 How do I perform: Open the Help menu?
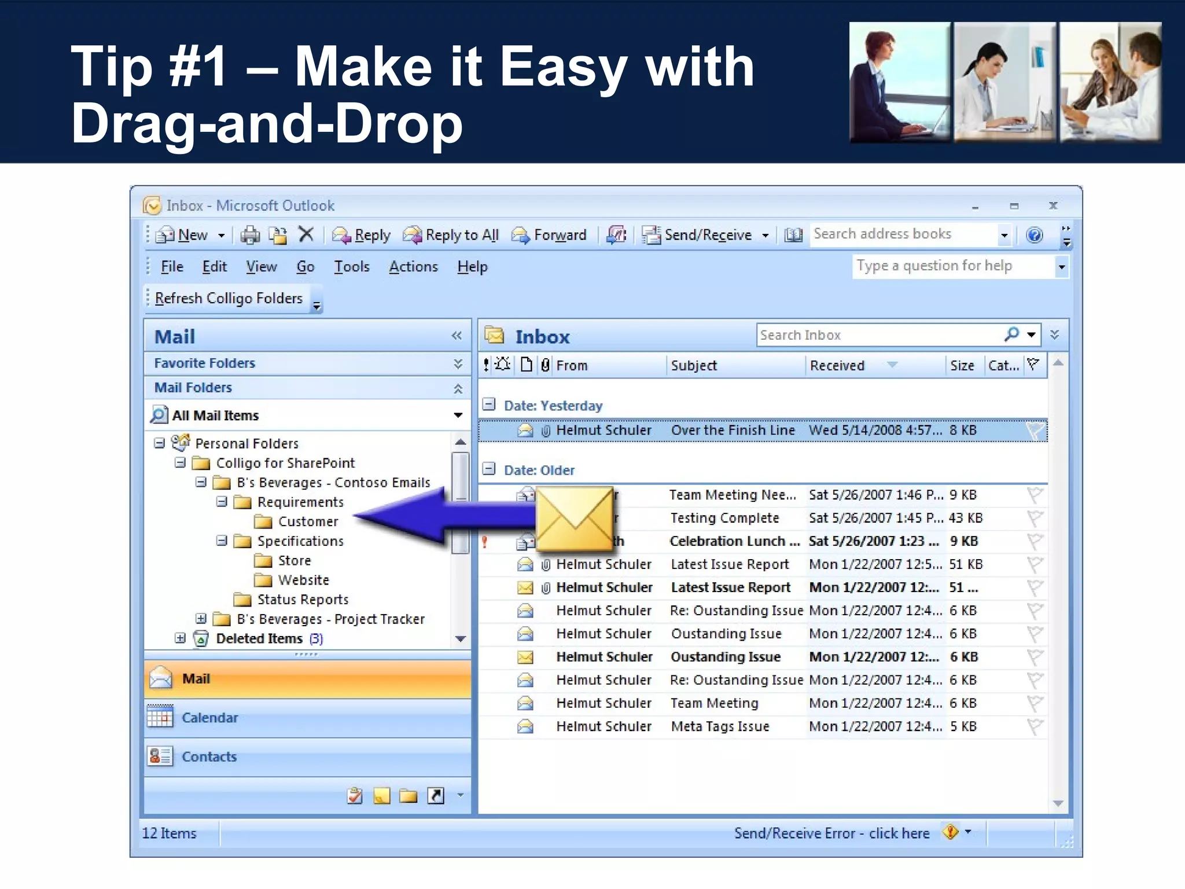pyautogui.click(x=472, y=267)
